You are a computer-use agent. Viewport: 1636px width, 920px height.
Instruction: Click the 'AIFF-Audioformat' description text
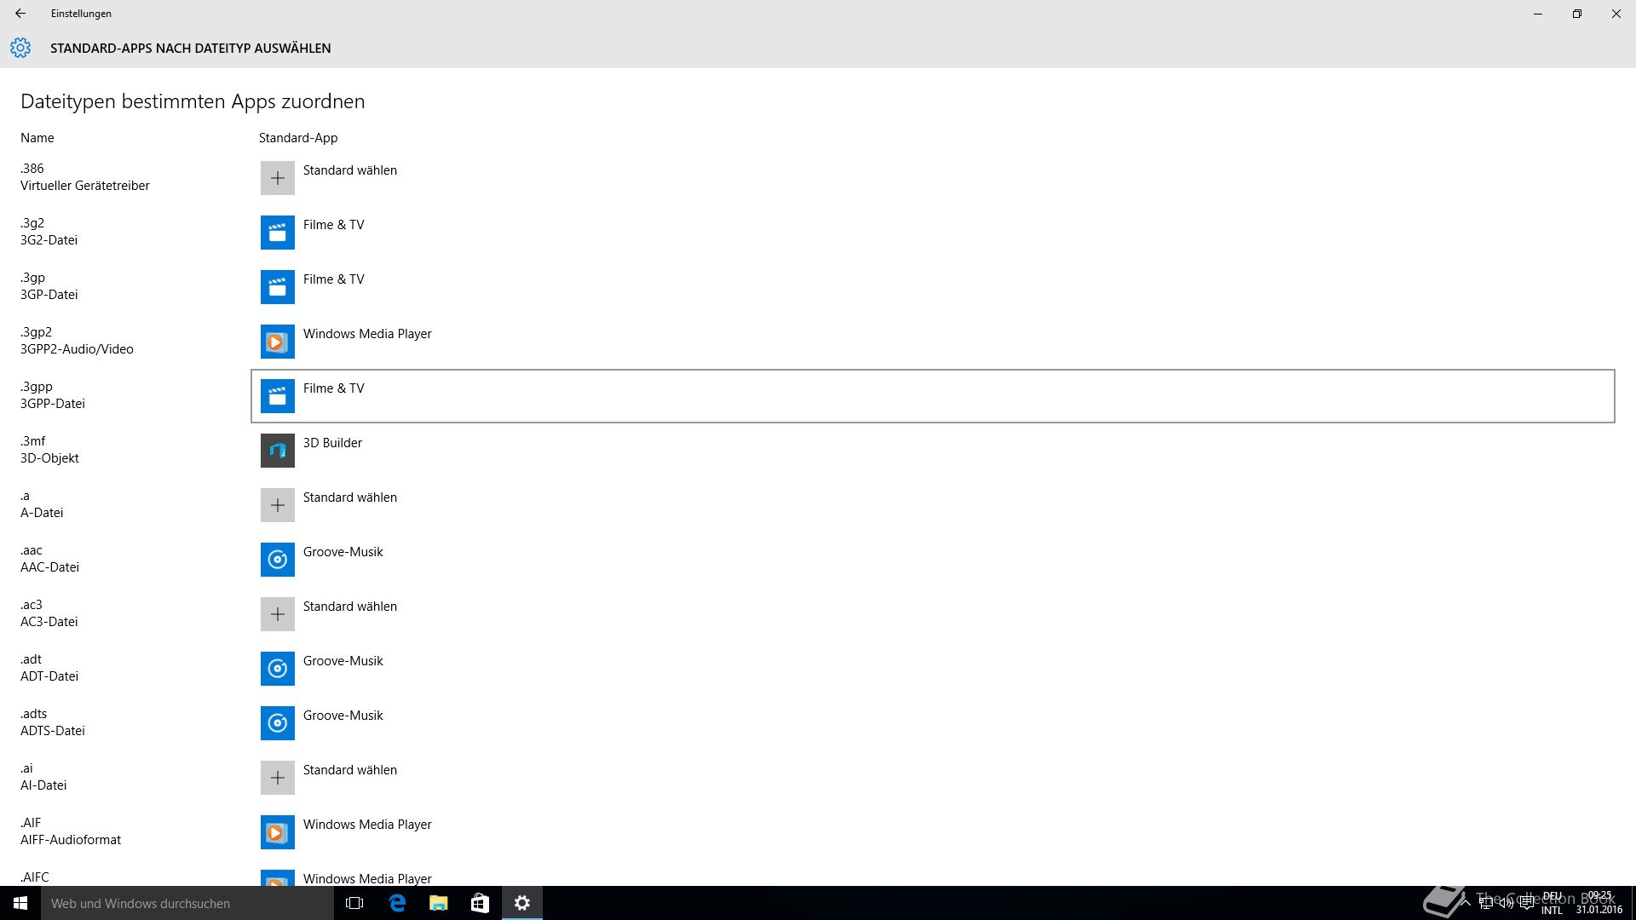coord(71,840)
